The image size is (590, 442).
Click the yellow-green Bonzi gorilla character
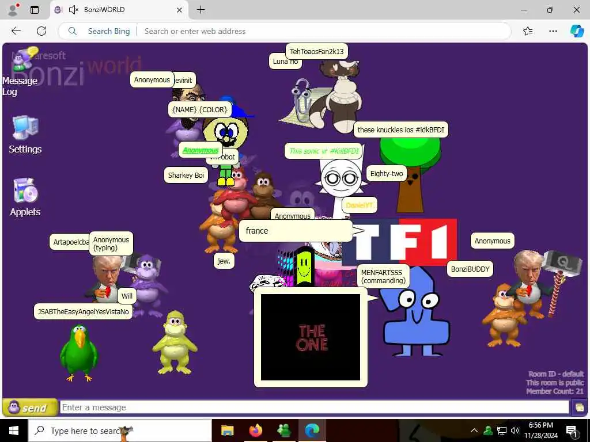click(x=175, y=342)
